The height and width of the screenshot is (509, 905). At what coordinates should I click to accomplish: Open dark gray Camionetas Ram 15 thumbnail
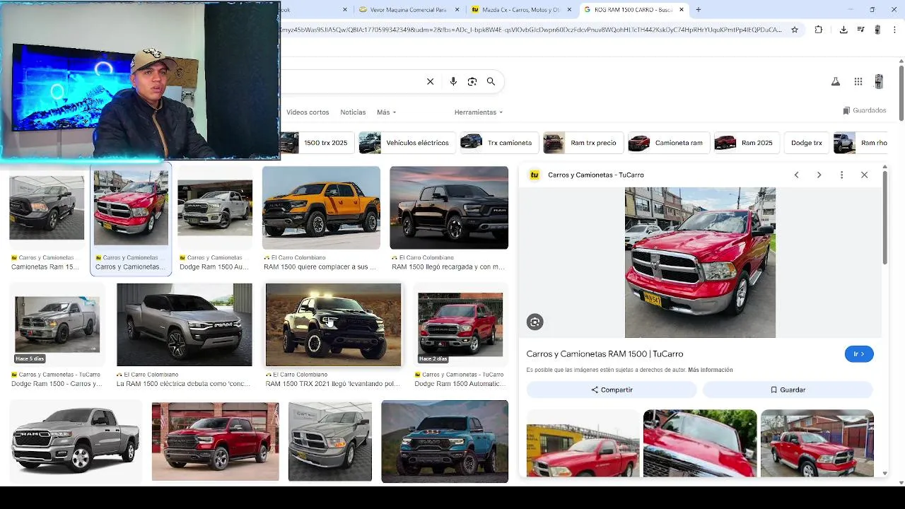[47, 208]
